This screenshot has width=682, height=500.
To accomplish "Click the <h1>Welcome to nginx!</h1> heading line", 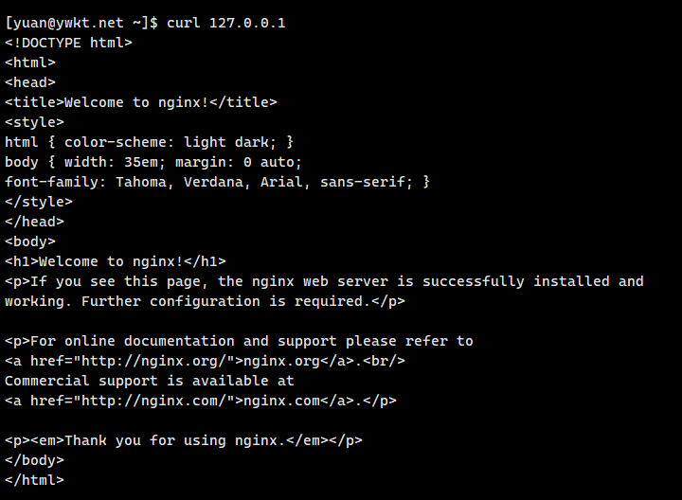I will tap(116, 260).
